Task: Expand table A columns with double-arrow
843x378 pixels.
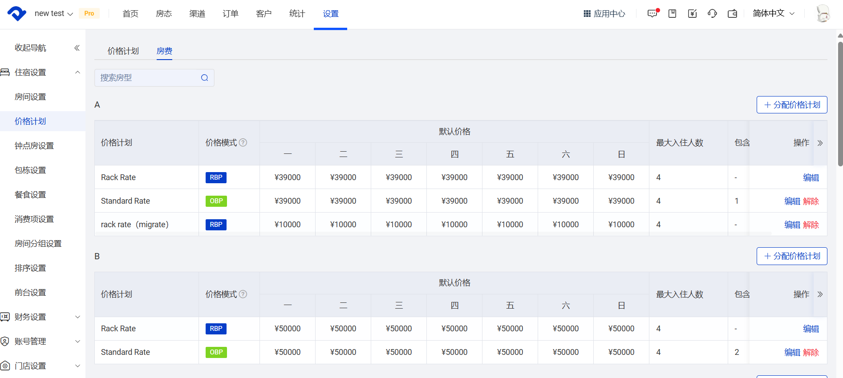Action: [820, 143]
